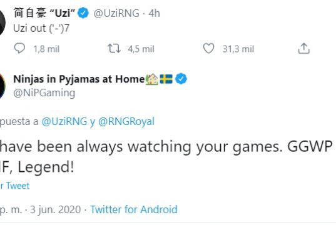Click the Tweet translate link
Image resolution: width=336 pixels, height=225 pixels.
point(15,186)
